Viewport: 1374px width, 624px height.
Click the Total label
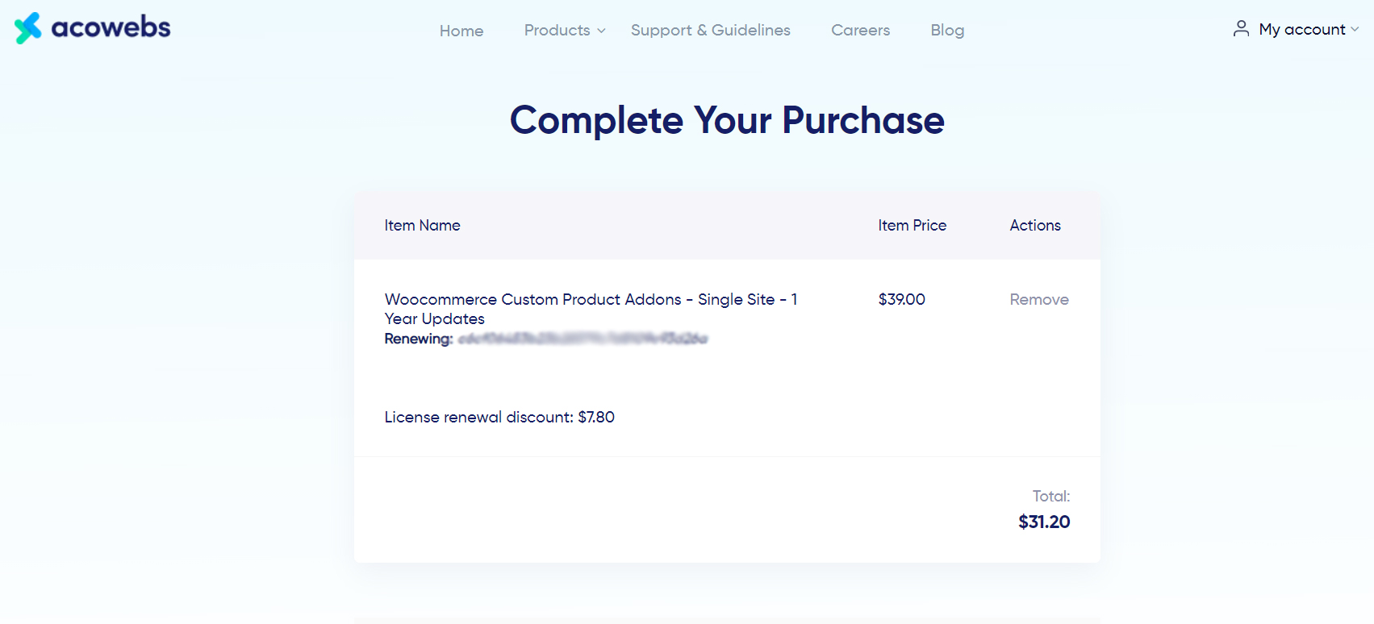pos(1051,496)
